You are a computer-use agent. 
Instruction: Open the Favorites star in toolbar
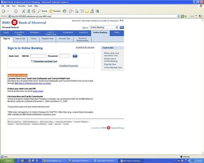55,11
